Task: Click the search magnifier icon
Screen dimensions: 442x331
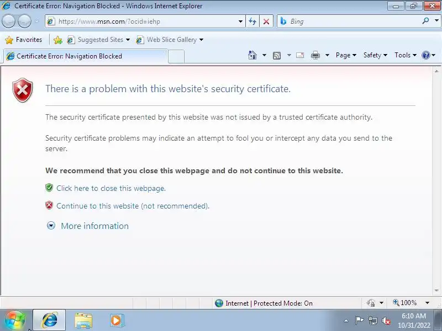Action: pos(425,20)
